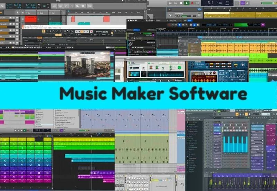Open the first dropdown in Waveform top toolbar

click(162, 20)
